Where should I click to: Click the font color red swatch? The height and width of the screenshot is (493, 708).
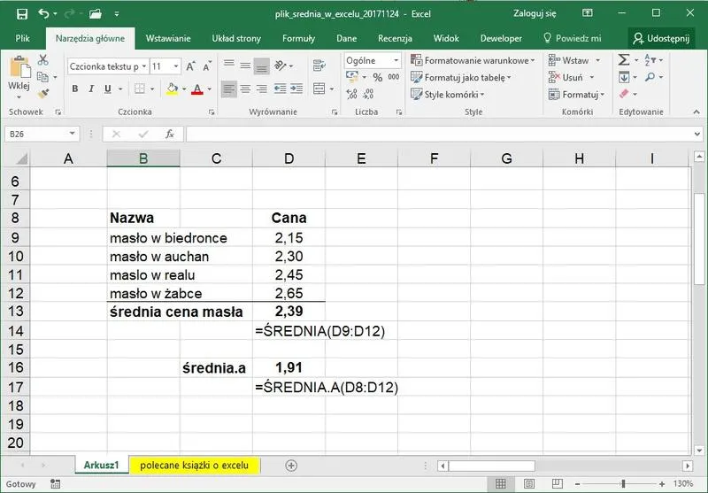(196, 89)
